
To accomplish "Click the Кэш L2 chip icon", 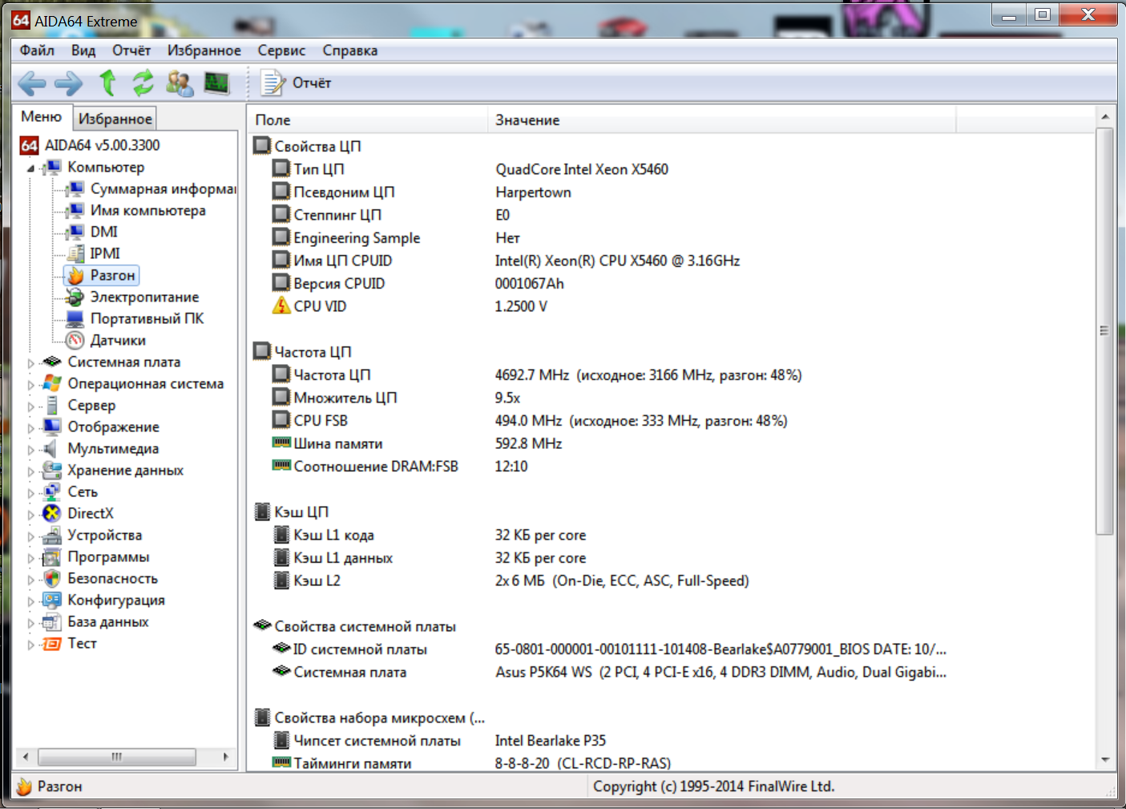I will 281,580.
